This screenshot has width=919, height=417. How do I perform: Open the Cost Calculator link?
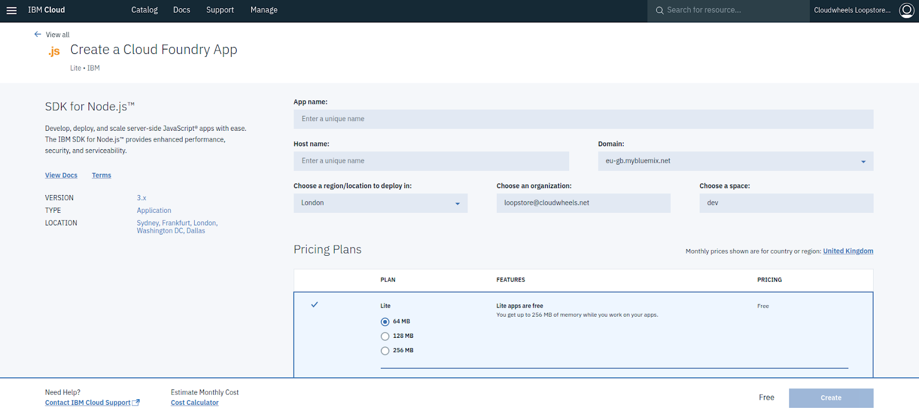pos(195,403)
